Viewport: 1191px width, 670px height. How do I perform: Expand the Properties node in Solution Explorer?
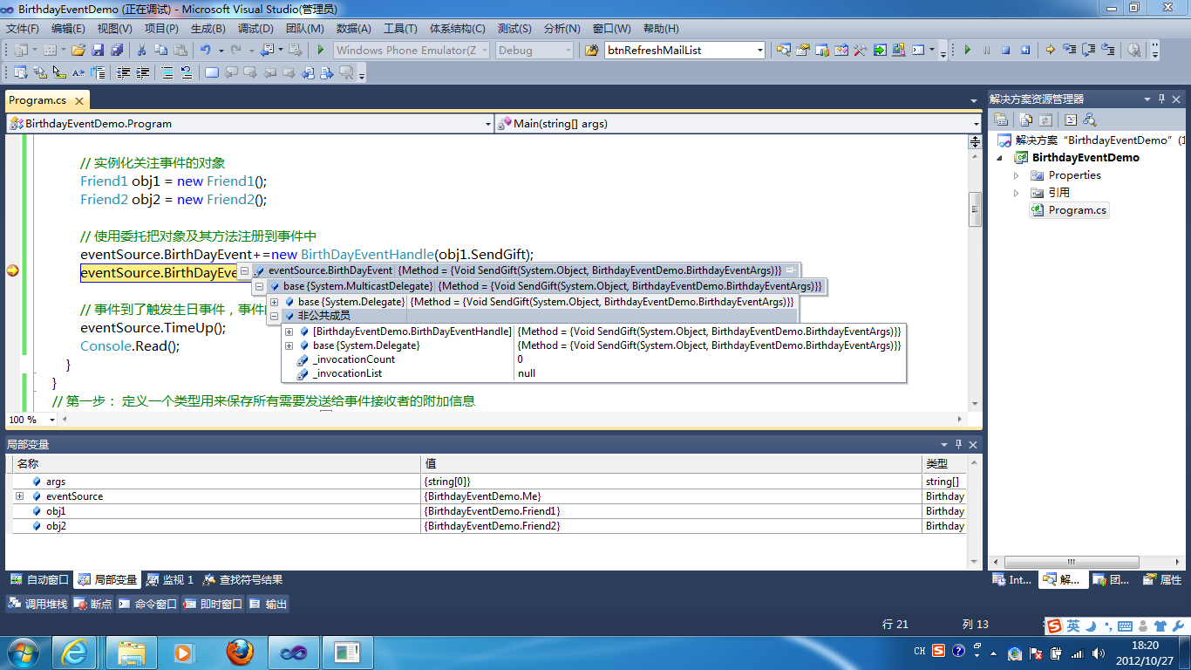click(1017, 175)
